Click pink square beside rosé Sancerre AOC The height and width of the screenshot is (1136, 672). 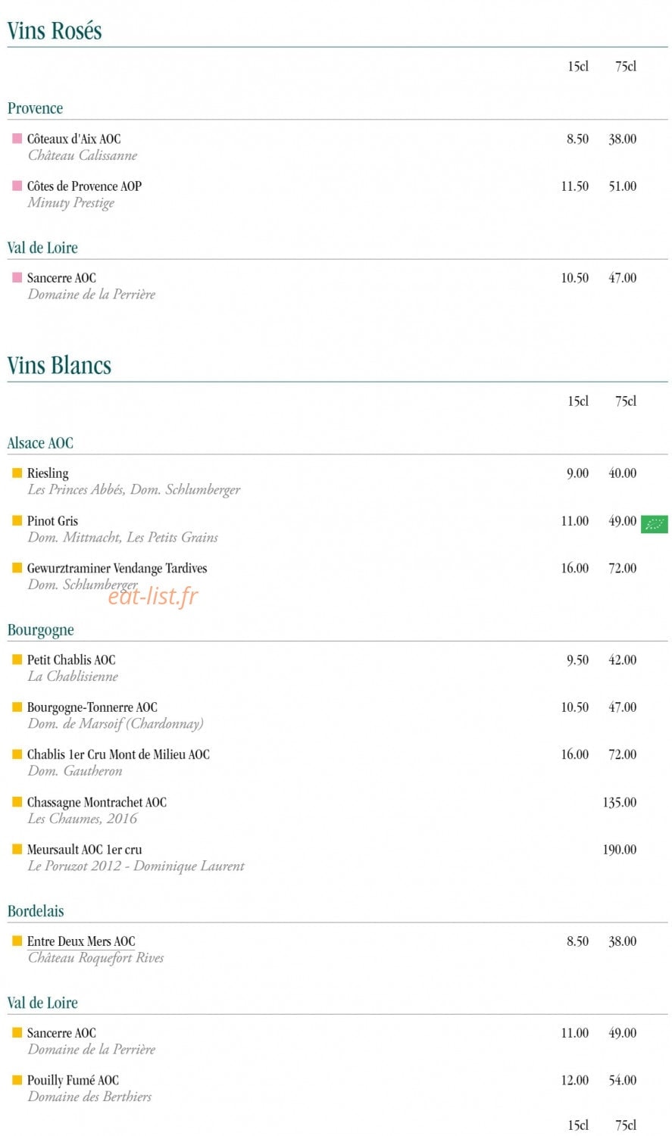tap(17, 277)
